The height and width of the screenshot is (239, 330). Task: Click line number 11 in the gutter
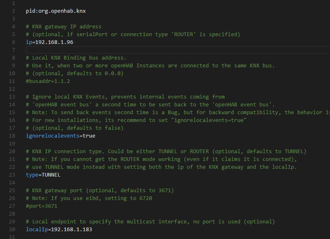(x=12, y=81)
